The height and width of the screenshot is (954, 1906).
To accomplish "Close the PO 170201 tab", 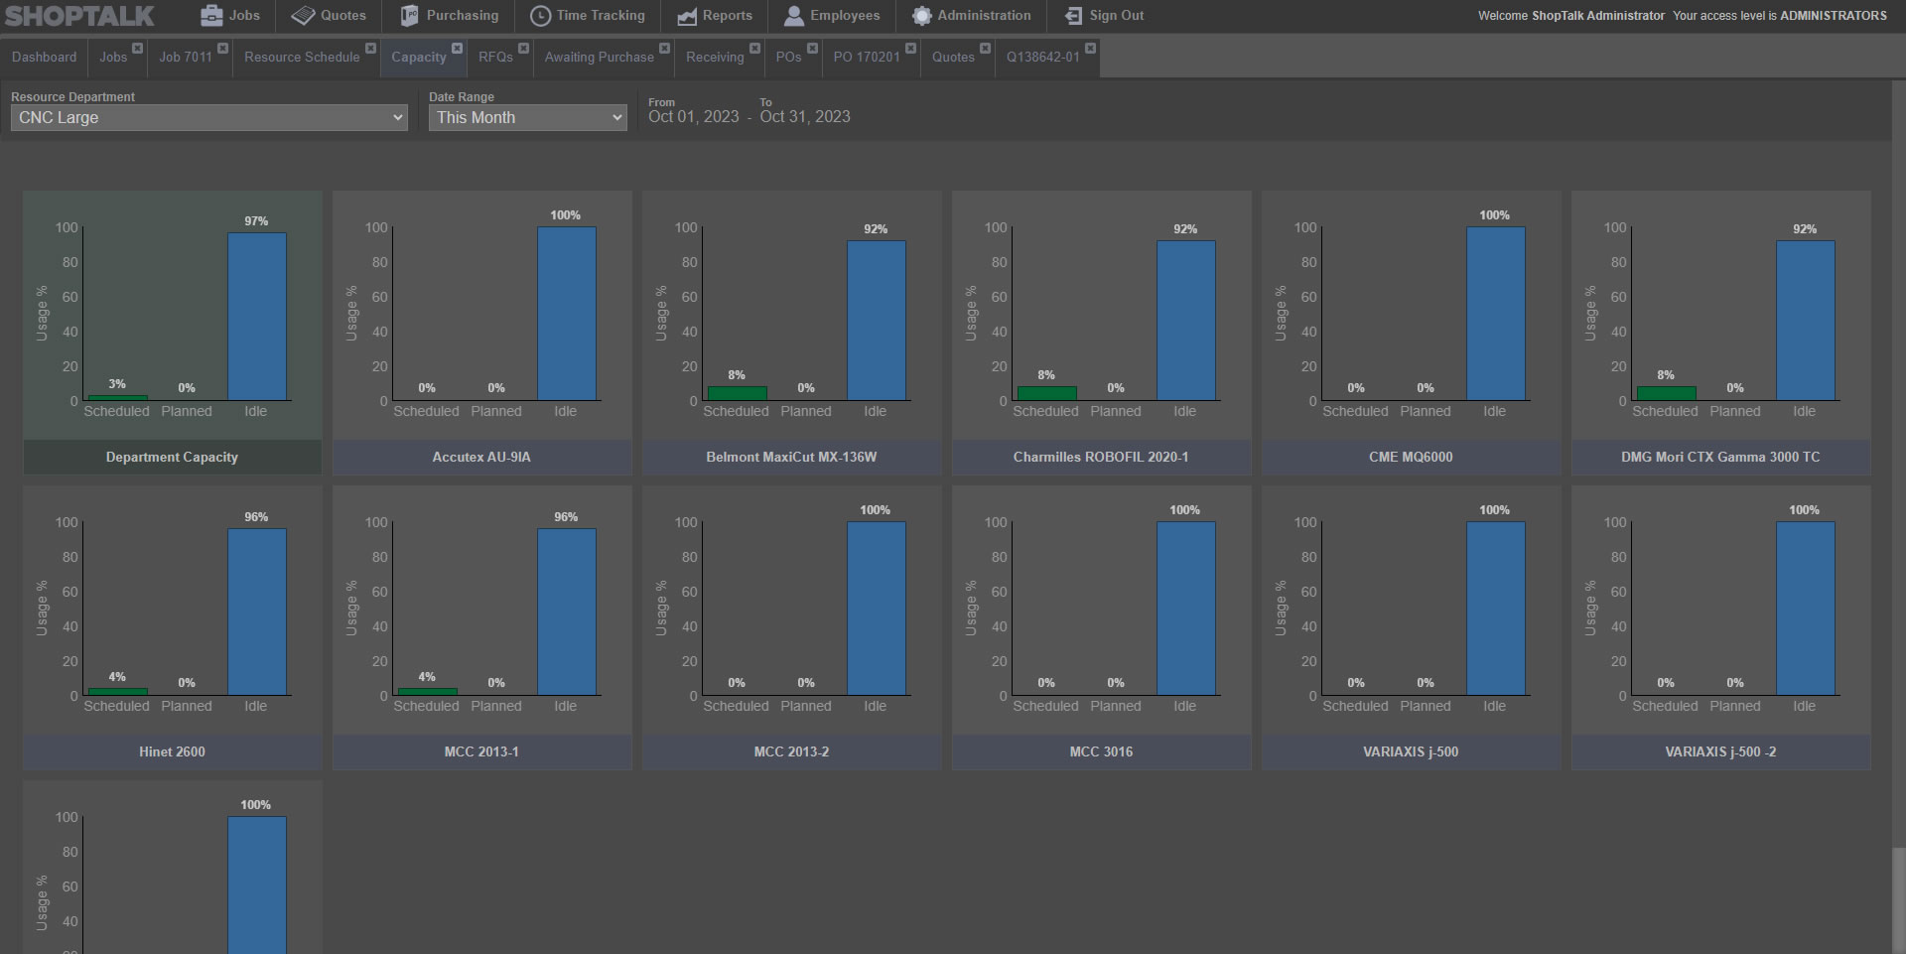I will [910, 48].
